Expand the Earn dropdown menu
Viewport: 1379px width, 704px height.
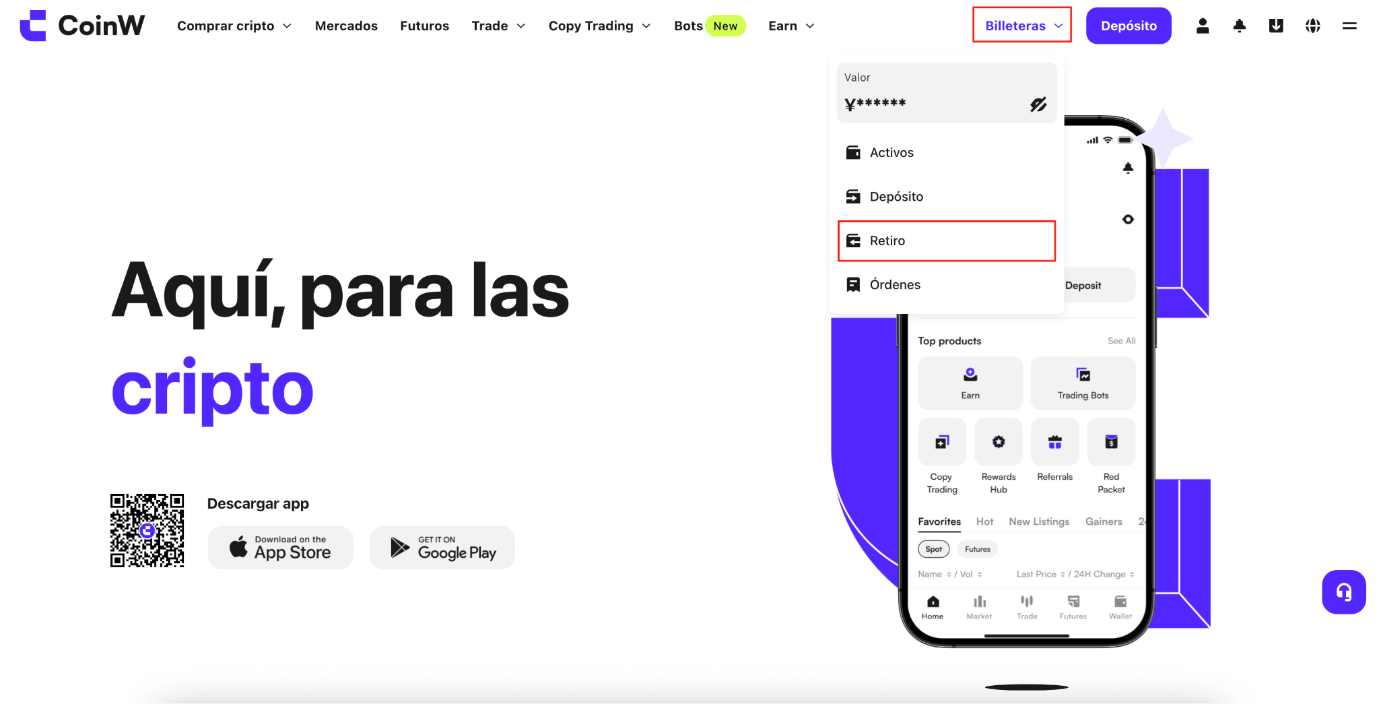coord(791,26)
